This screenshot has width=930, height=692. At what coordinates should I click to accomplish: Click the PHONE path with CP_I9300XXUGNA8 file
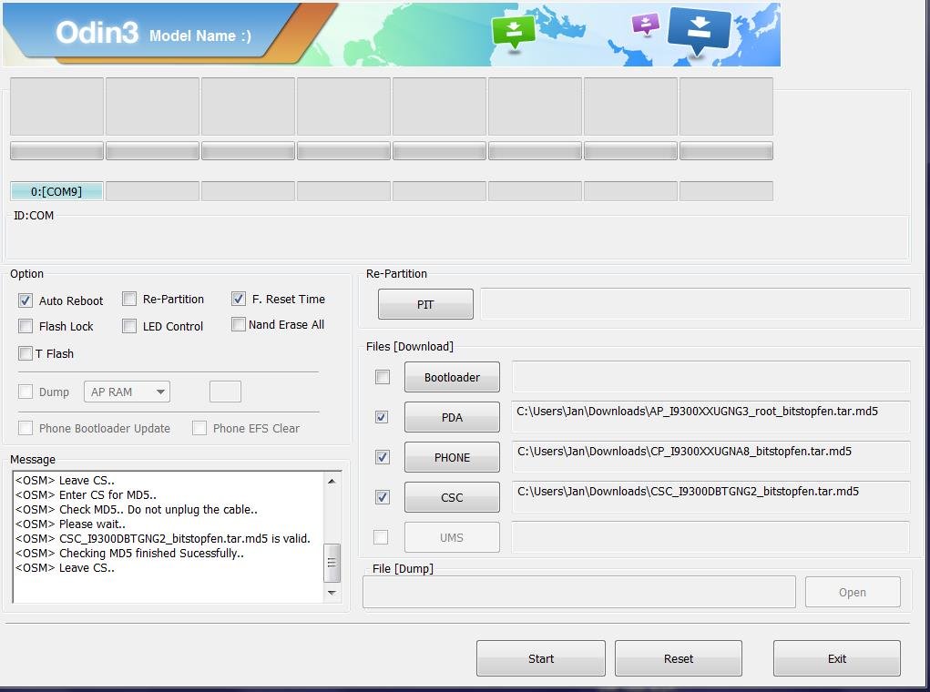710,456
